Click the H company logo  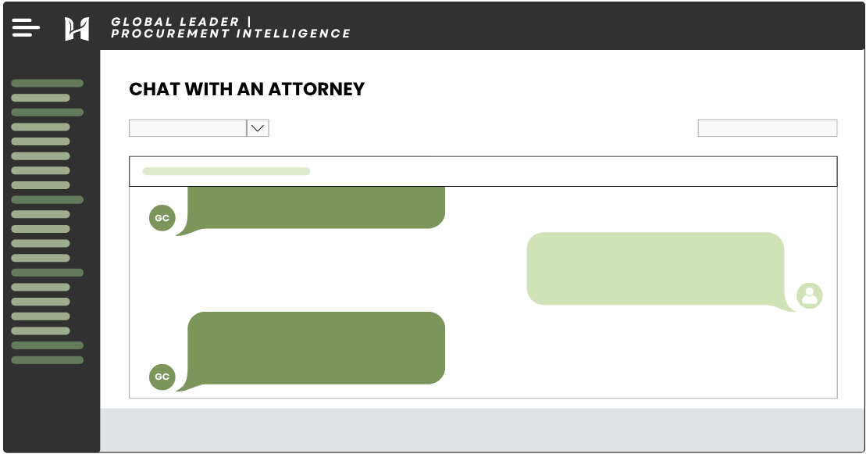[77, 29]
